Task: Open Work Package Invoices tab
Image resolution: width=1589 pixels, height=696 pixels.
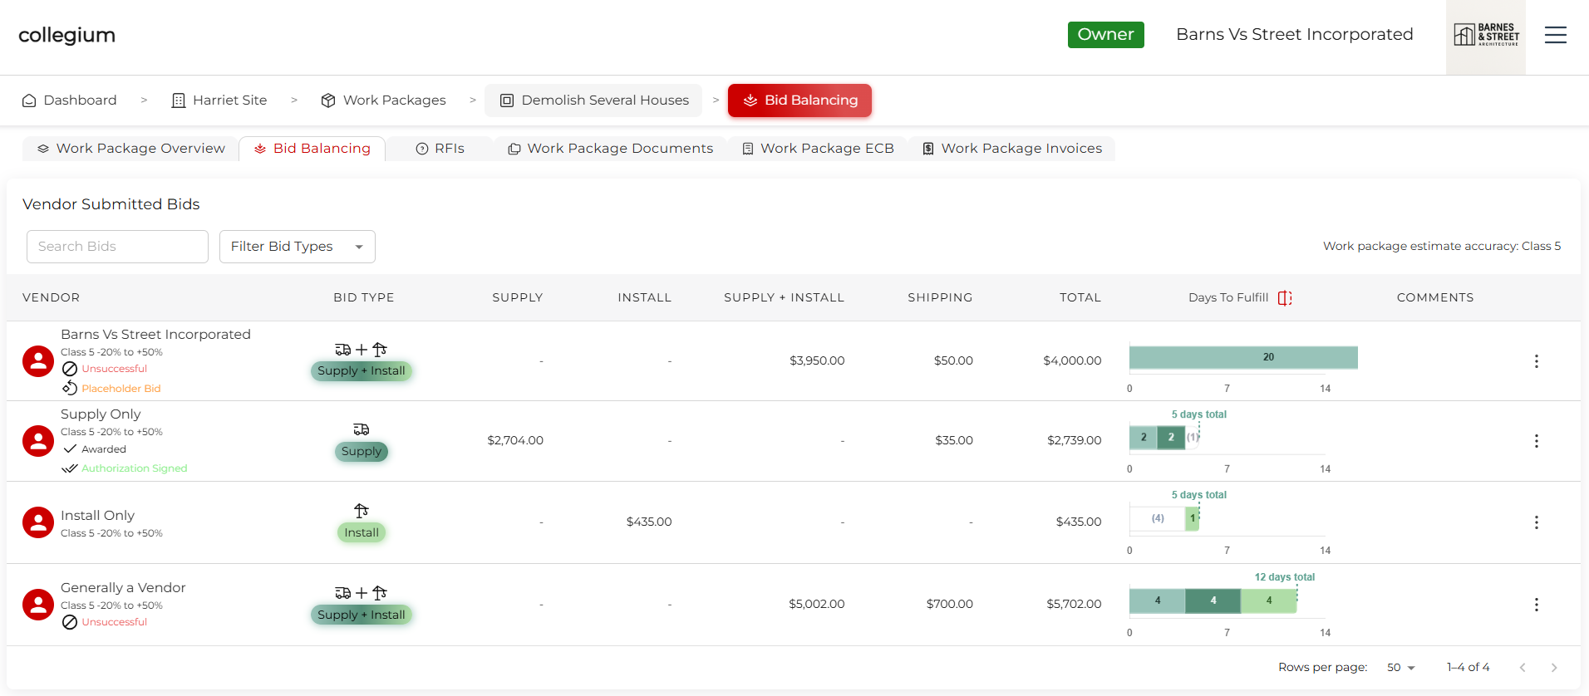Action: [x=1011, y=149]
